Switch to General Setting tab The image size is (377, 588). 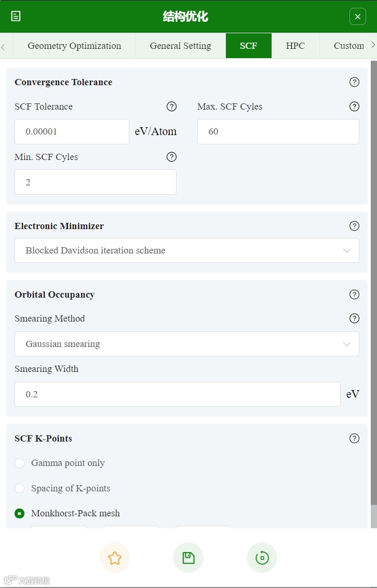[180, 46]
